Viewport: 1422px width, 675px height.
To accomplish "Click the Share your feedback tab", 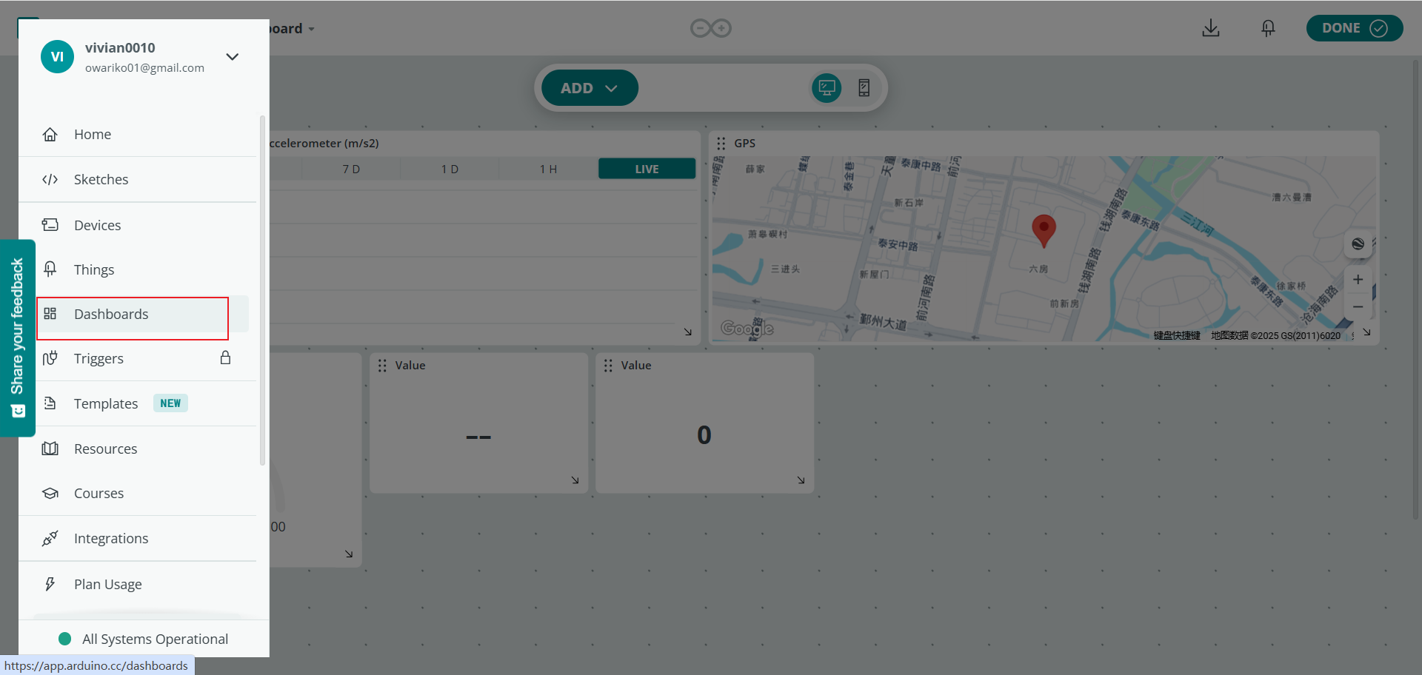I will (x=18, y=338).
